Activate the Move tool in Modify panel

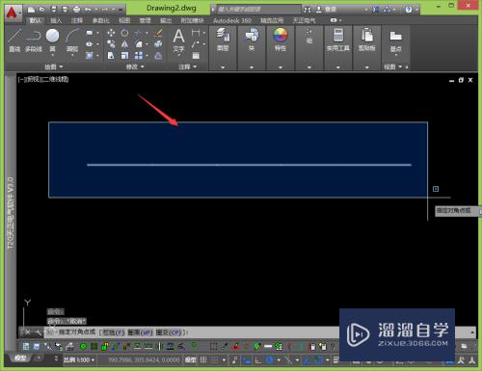111,33
